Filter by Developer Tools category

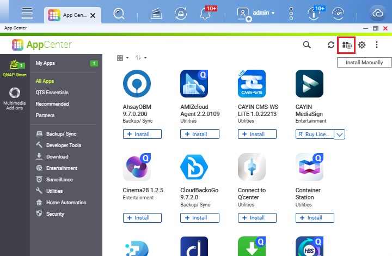click(59, 145)
